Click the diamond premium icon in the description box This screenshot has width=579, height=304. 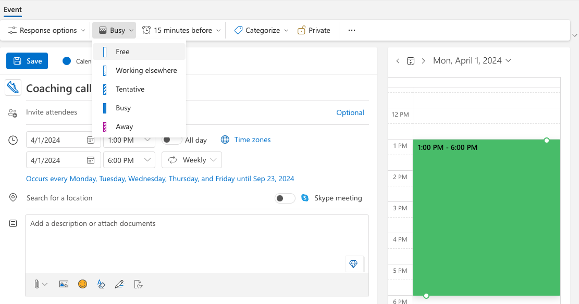353,264
